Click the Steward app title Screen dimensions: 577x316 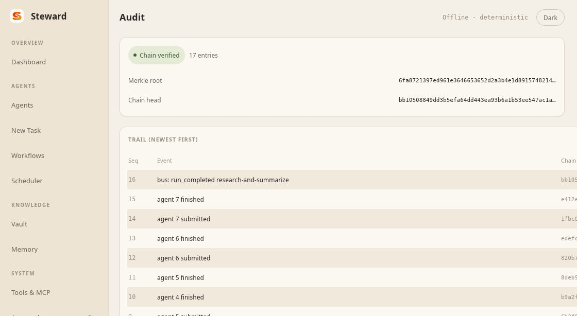click(x=48, y=16)
